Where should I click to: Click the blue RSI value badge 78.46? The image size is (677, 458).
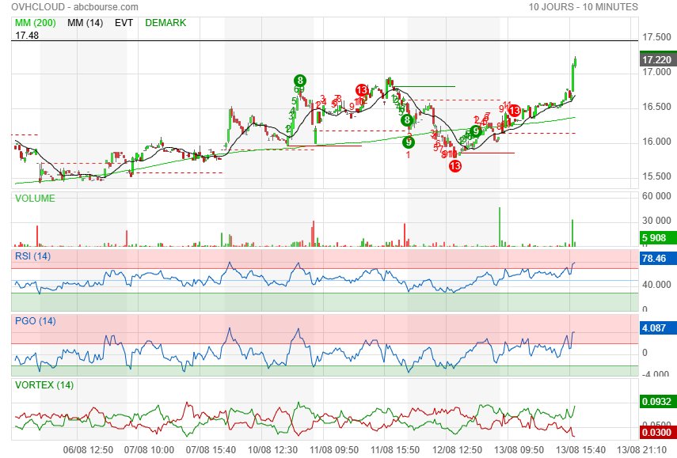[x=657, y=259]
